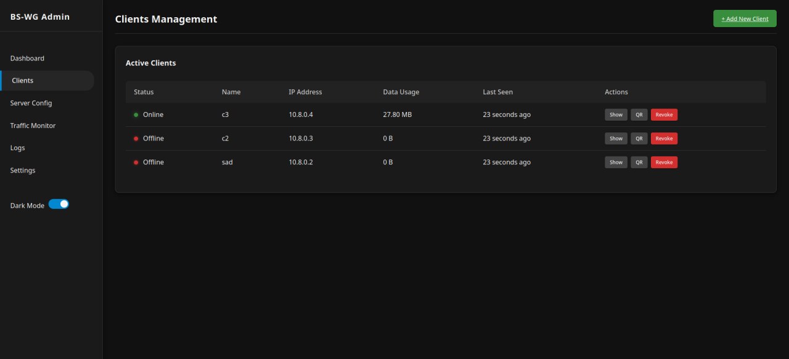Open QR code for client c2

click(x=639, y=139)
